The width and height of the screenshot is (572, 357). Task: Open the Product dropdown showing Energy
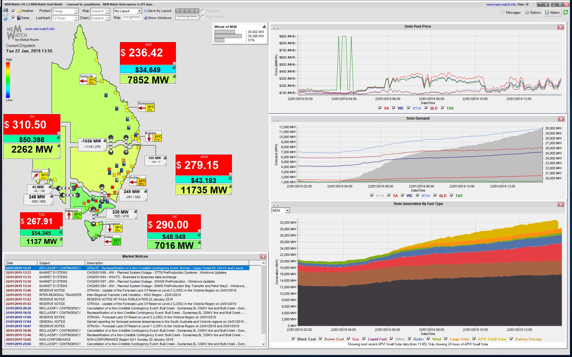coord(65,11)
